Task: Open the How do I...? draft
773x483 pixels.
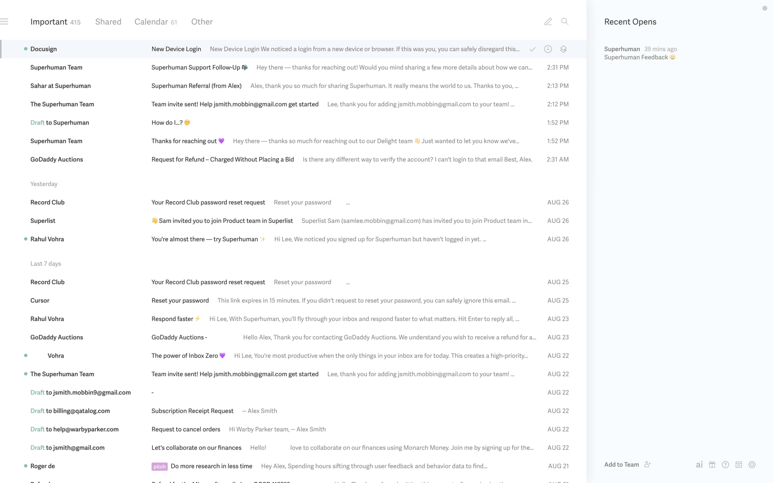Action: pos(293,123)
